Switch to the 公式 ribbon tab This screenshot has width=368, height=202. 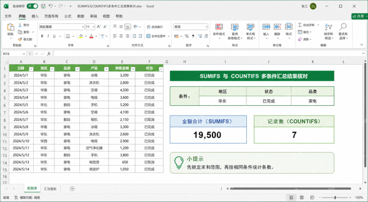pyautogui.click(x=68, y=16)
